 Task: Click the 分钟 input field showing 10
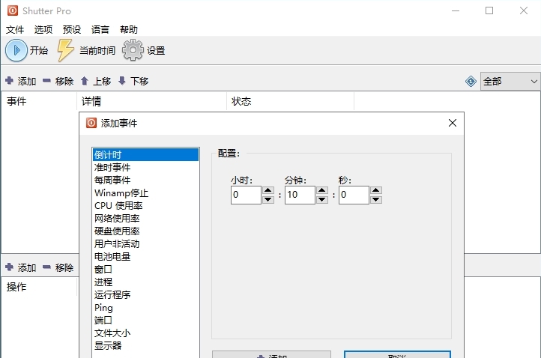tap(300, 195)
